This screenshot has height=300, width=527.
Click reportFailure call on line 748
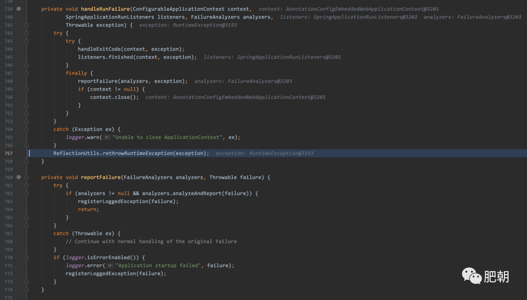coord(98,81)
